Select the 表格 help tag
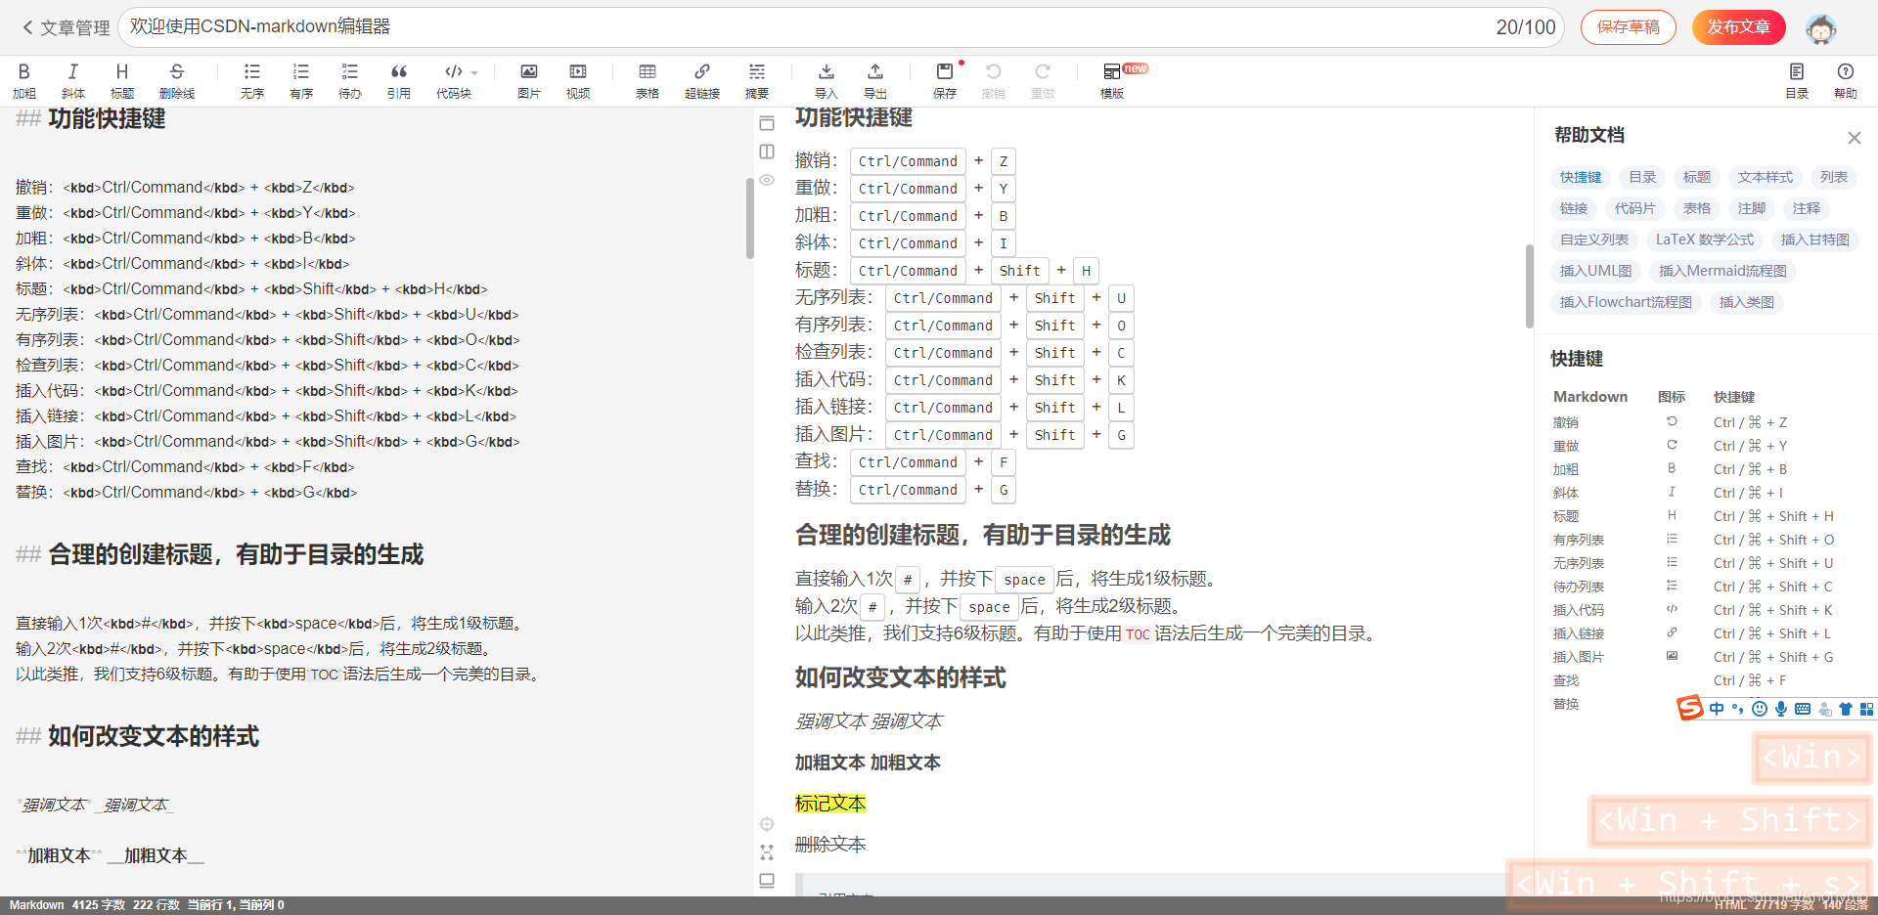Image resolution: width=1878 pixels, height=915 pixels. click(x=1697, y=208)
